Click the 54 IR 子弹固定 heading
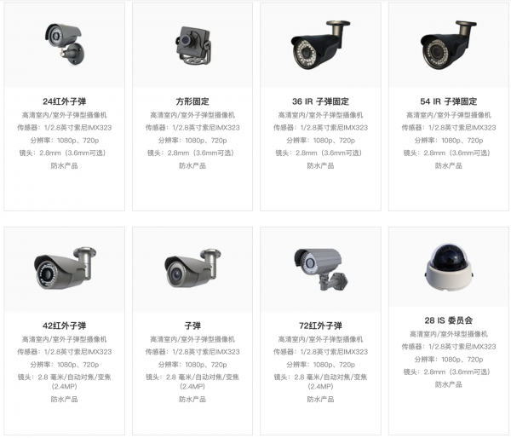Viewport: 511px width, 438px height. (x=449, y=101)
